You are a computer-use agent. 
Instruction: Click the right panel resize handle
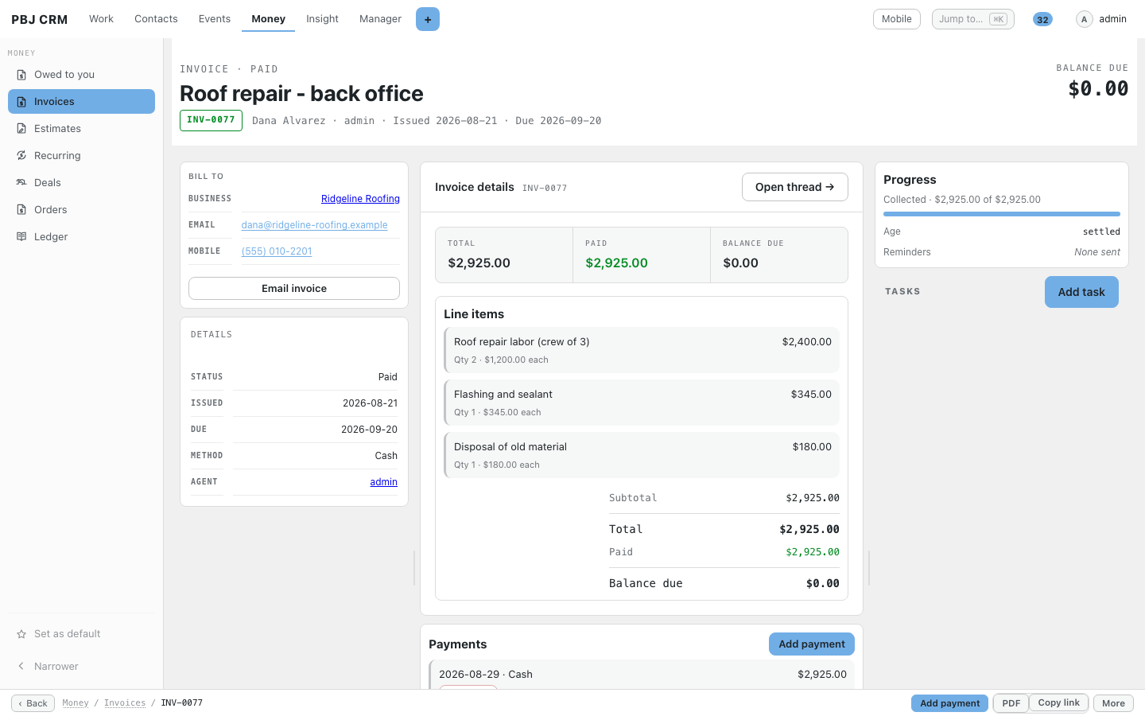coord(869,568)
